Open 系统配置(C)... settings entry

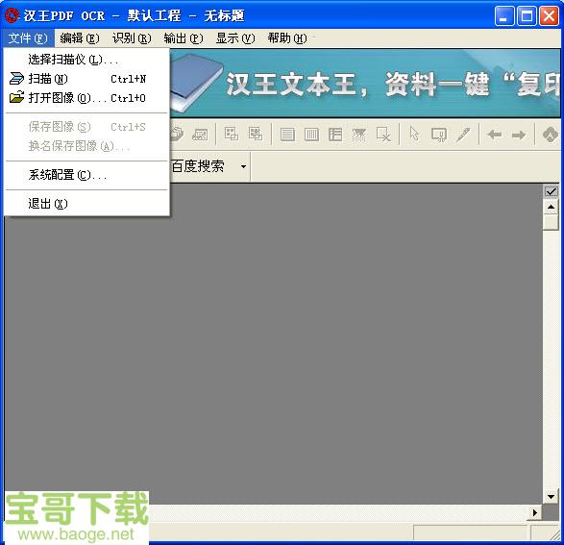coord(86,175)
